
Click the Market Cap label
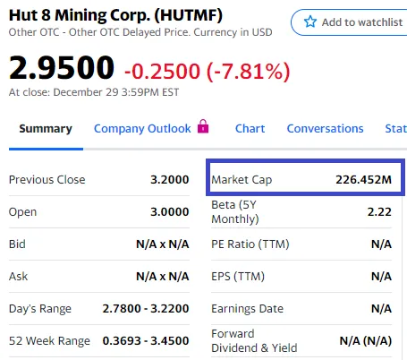pos(242,180)
